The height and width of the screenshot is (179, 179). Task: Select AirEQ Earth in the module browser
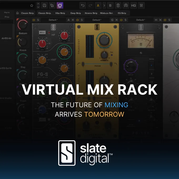coord(6,68)
